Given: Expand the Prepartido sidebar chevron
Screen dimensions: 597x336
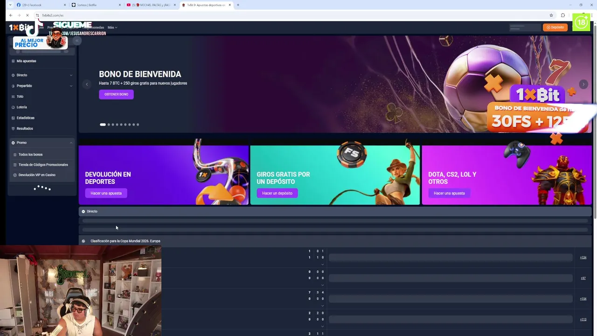Looking at the screenshot, I should (71, 86).
